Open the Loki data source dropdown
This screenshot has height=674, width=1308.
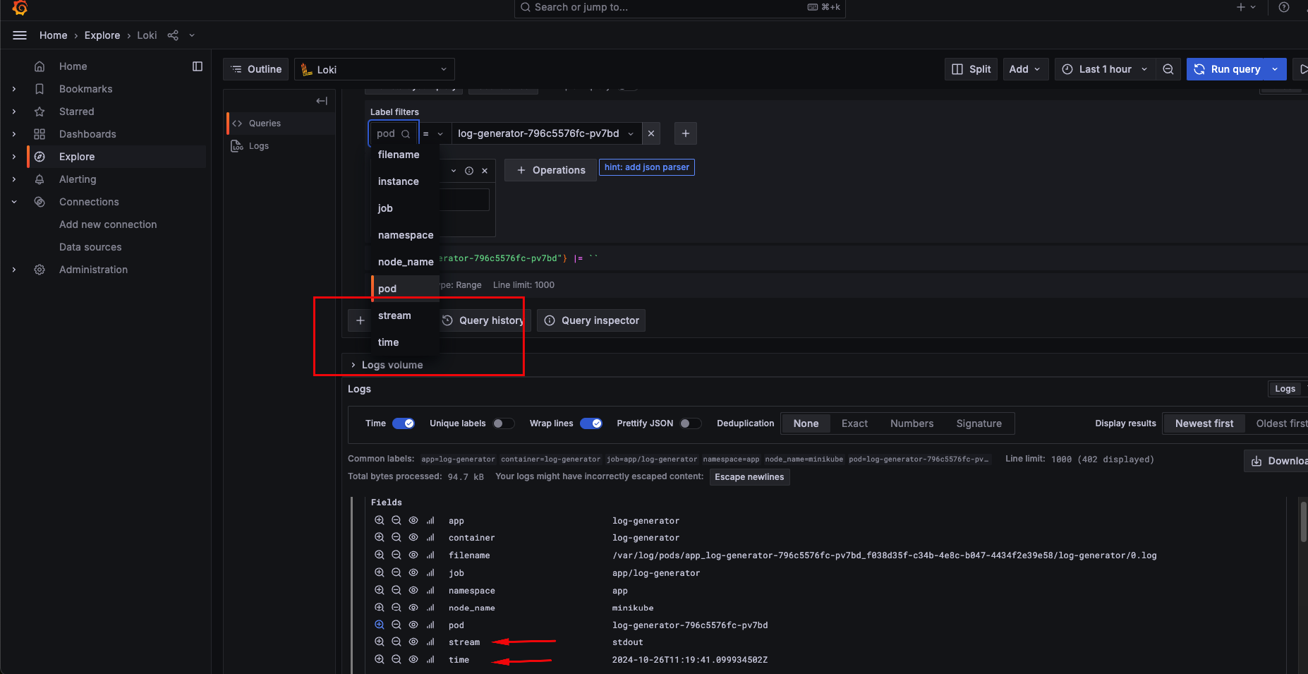tap(375, 69)
